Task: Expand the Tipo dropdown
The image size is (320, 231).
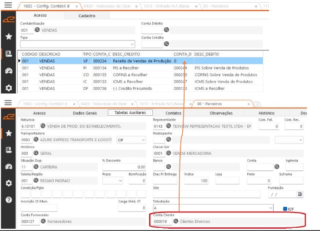Action: [132, 44]
